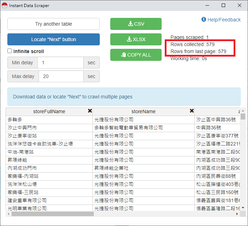Click the horizontal scroll left arrow

click(x=8, y=214)
